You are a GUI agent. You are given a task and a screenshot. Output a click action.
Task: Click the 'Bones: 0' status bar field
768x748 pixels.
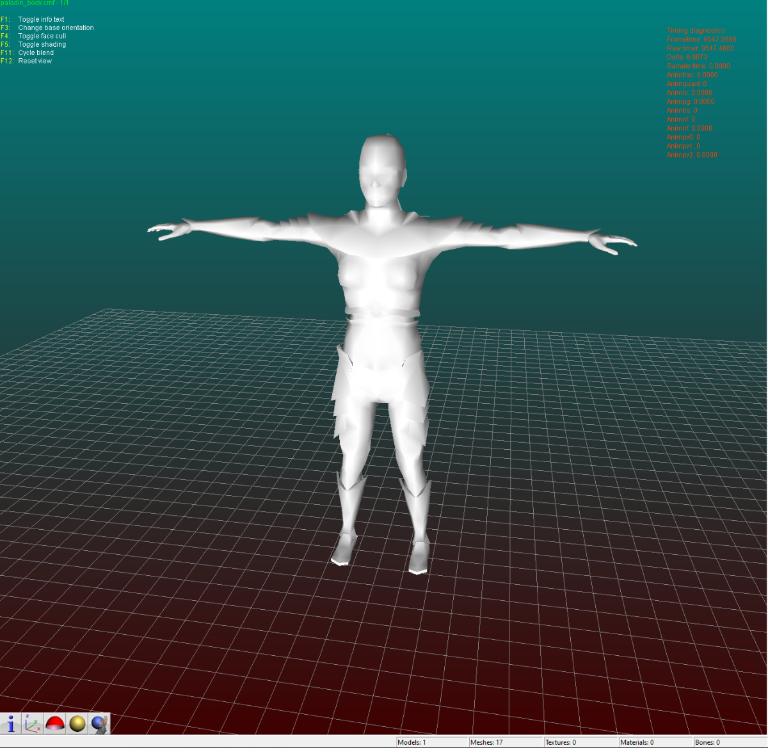click(707, 742)
